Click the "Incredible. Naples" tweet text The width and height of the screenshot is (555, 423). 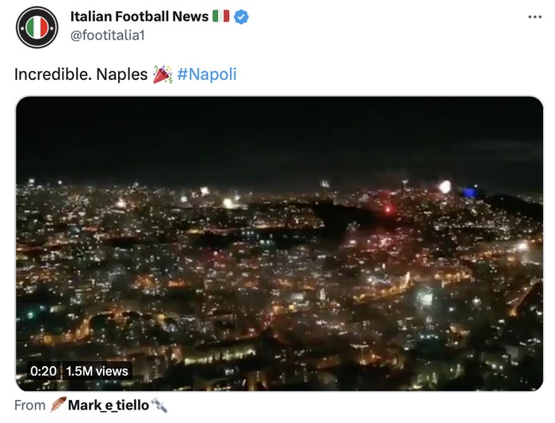pos(81,74)
